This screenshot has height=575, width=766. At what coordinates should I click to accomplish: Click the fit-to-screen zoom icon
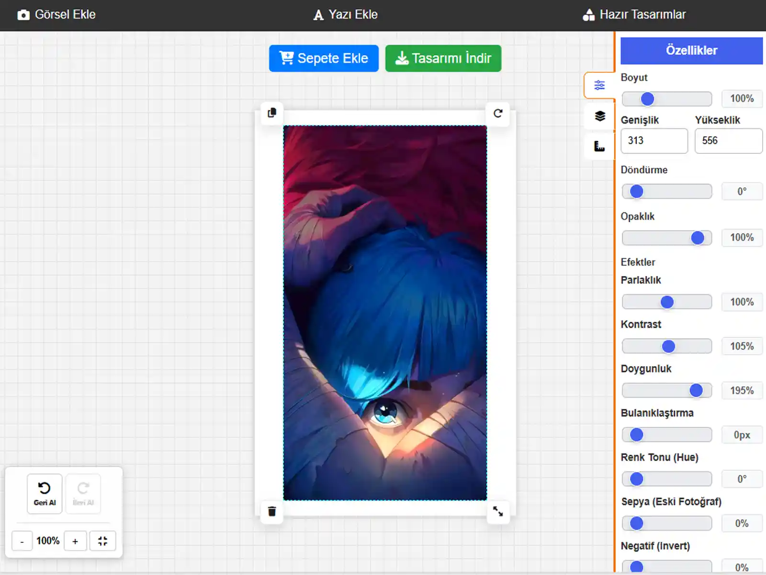click(102, 541)
